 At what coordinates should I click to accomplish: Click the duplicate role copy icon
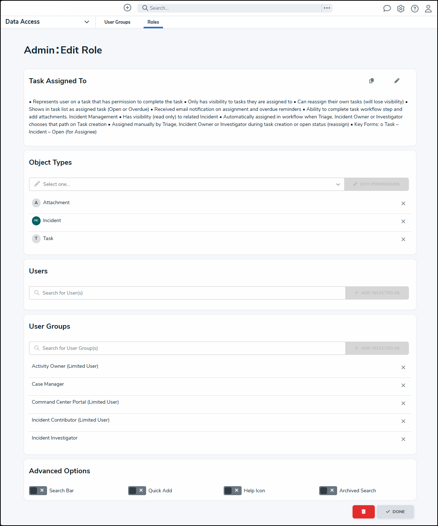(372, 81)
